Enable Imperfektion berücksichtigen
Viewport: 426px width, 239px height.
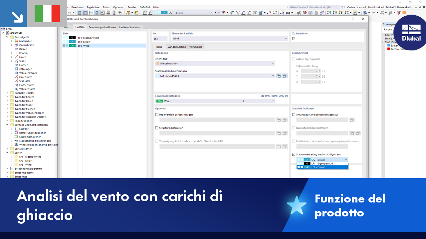pos(156,114)
